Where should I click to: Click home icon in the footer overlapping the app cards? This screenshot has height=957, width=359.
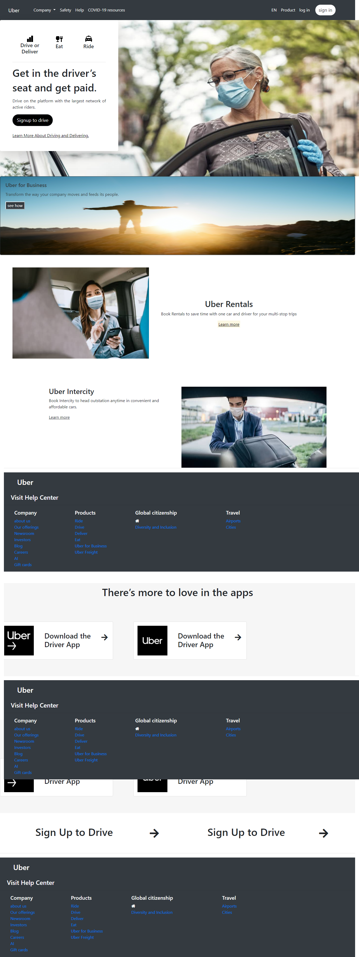coord(137,729)
